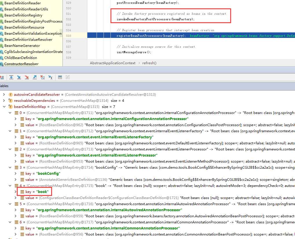Click the class icon beside BeanDefinitionValueResolver
The height and width of the screenshot is (239, 295).
pos(2,40)
